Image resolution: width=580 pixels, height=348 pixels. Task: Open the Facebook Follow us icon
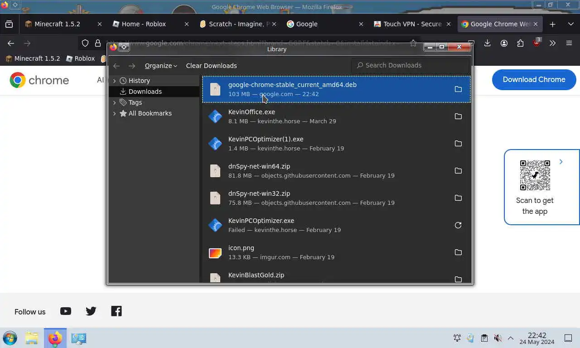tap(116, 311)
